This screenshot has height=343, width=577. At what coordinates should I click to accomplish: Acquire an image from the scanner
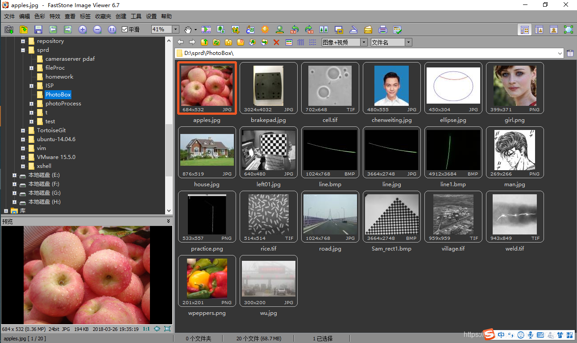(x=353, y=29)
